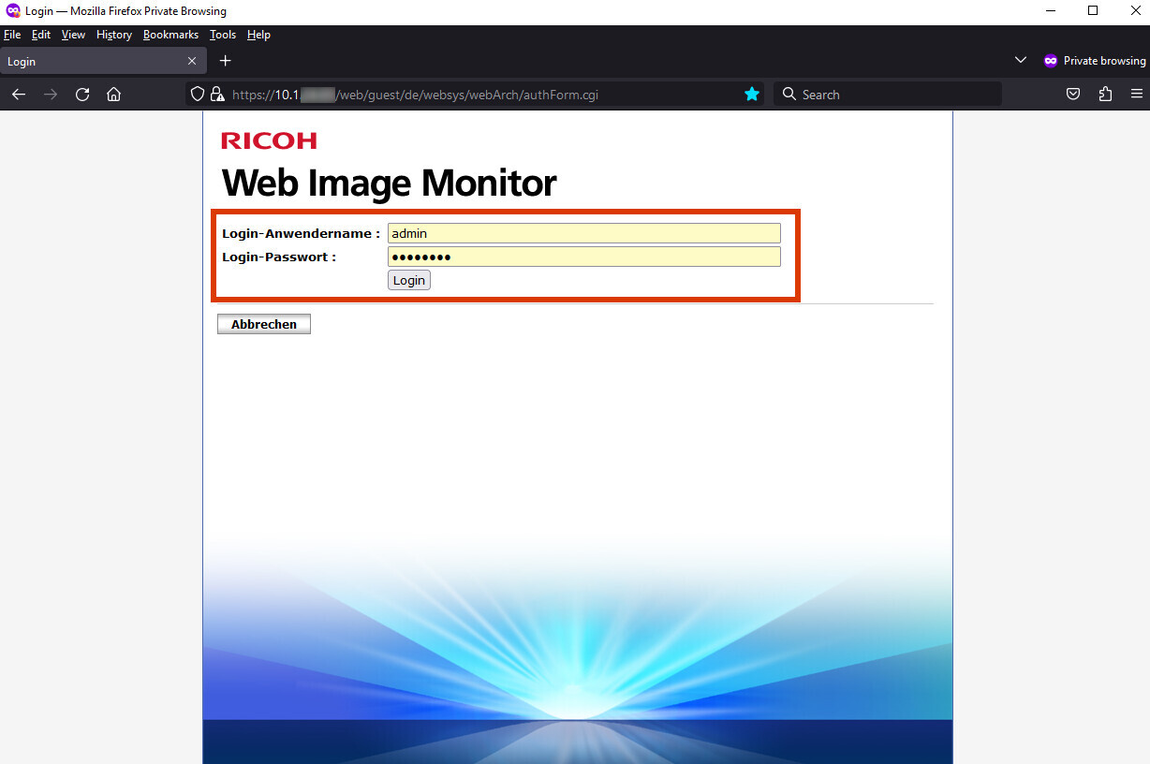The height and width of the screenshot is (764, 1150).
Task: Click the Private browsing indicator
Action: point(1095,61)
